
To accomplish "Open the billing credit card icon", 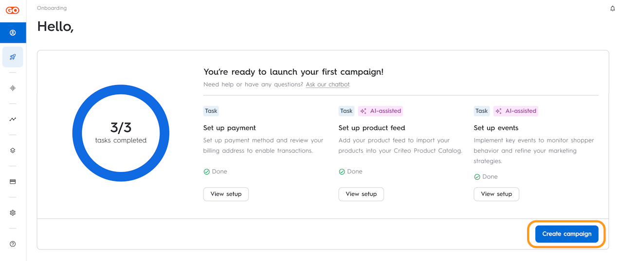I will pyautogui.click(x=13, y=181).
